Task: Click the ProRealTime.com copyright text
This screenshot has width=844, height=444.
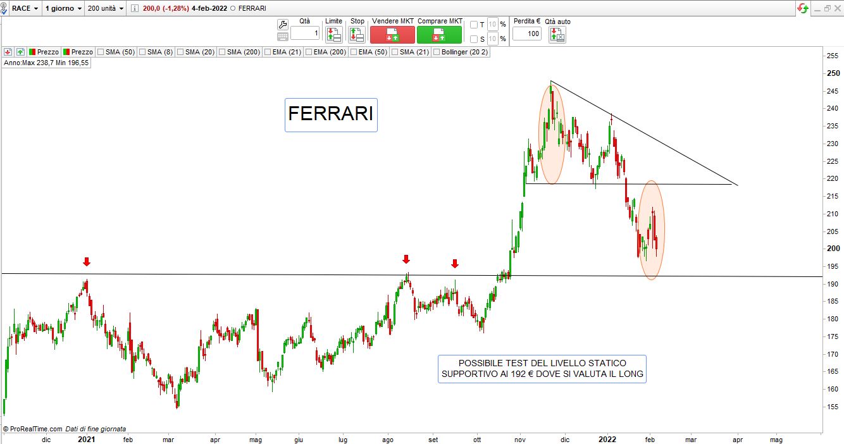Action: coord(33,429)
